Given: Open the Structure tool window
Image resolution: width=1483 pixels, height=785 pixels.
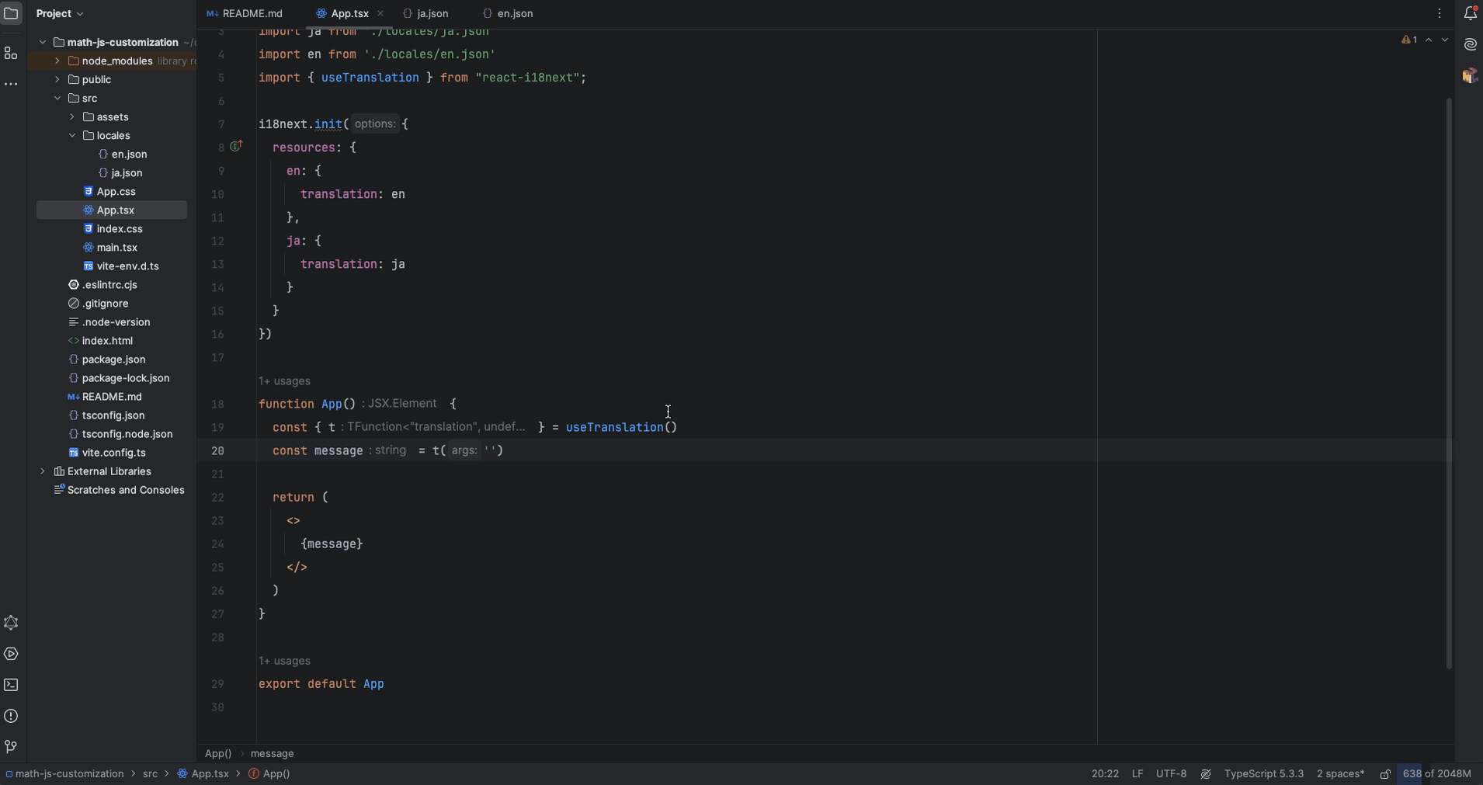Looking at the screenshot, I should (x=11, y=54).
